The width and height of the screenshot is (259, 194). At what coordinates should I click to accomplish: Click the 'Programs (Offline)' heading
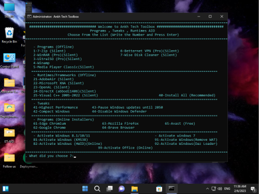tap(55, 47)
